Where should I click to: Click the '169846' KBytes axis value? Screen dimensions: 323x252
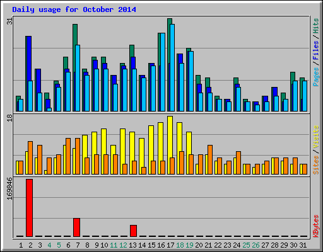pos(9,188)
